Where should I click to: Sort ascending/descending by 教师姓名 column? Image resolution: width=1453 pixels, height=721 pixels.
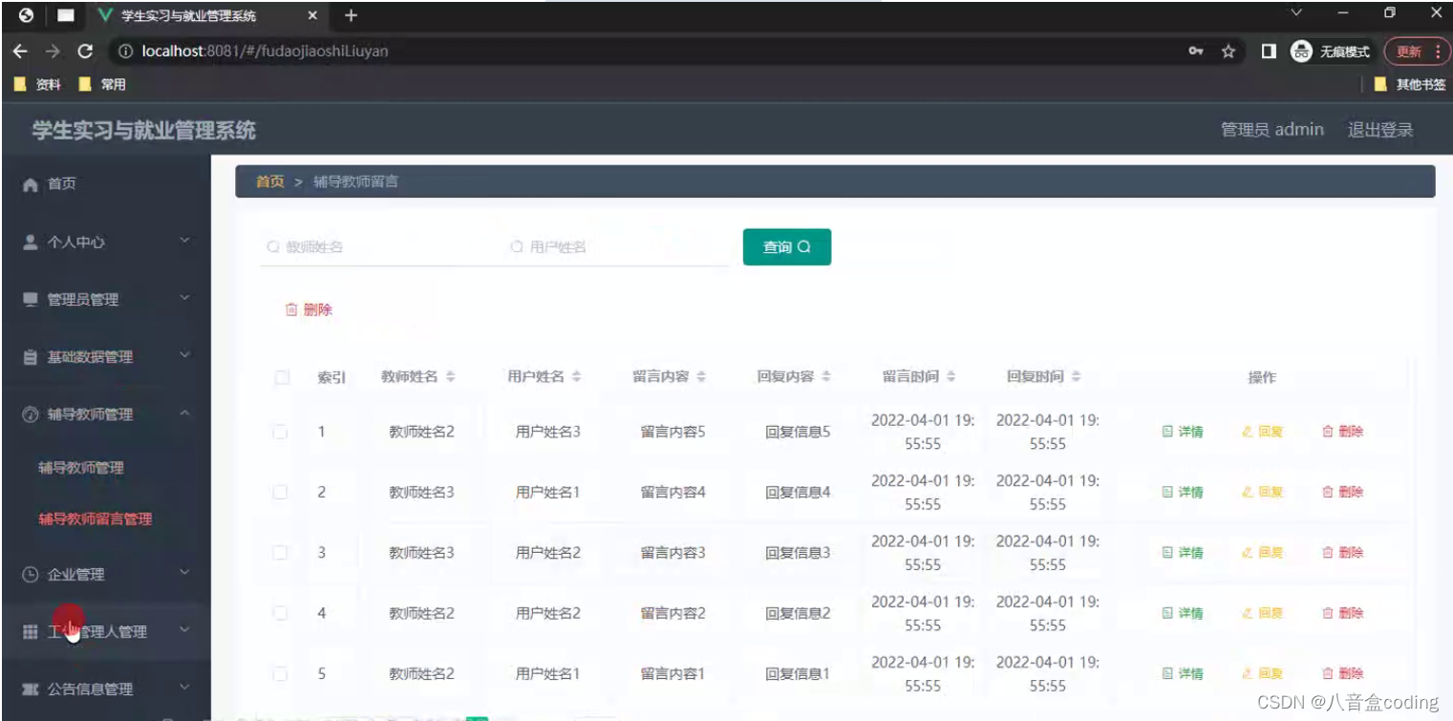(x=451, y=377)
